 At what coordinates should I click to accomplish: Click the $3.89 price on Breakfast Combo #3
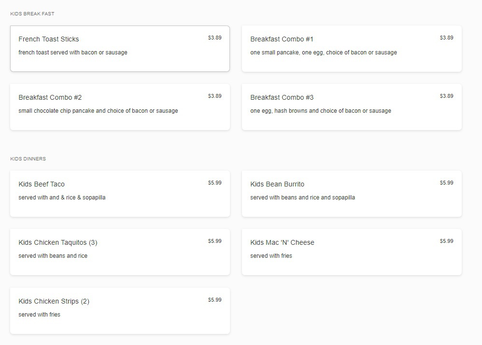446,96
